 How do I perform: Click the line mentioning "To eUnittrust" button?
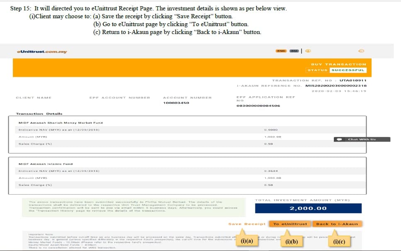point(171,24)
